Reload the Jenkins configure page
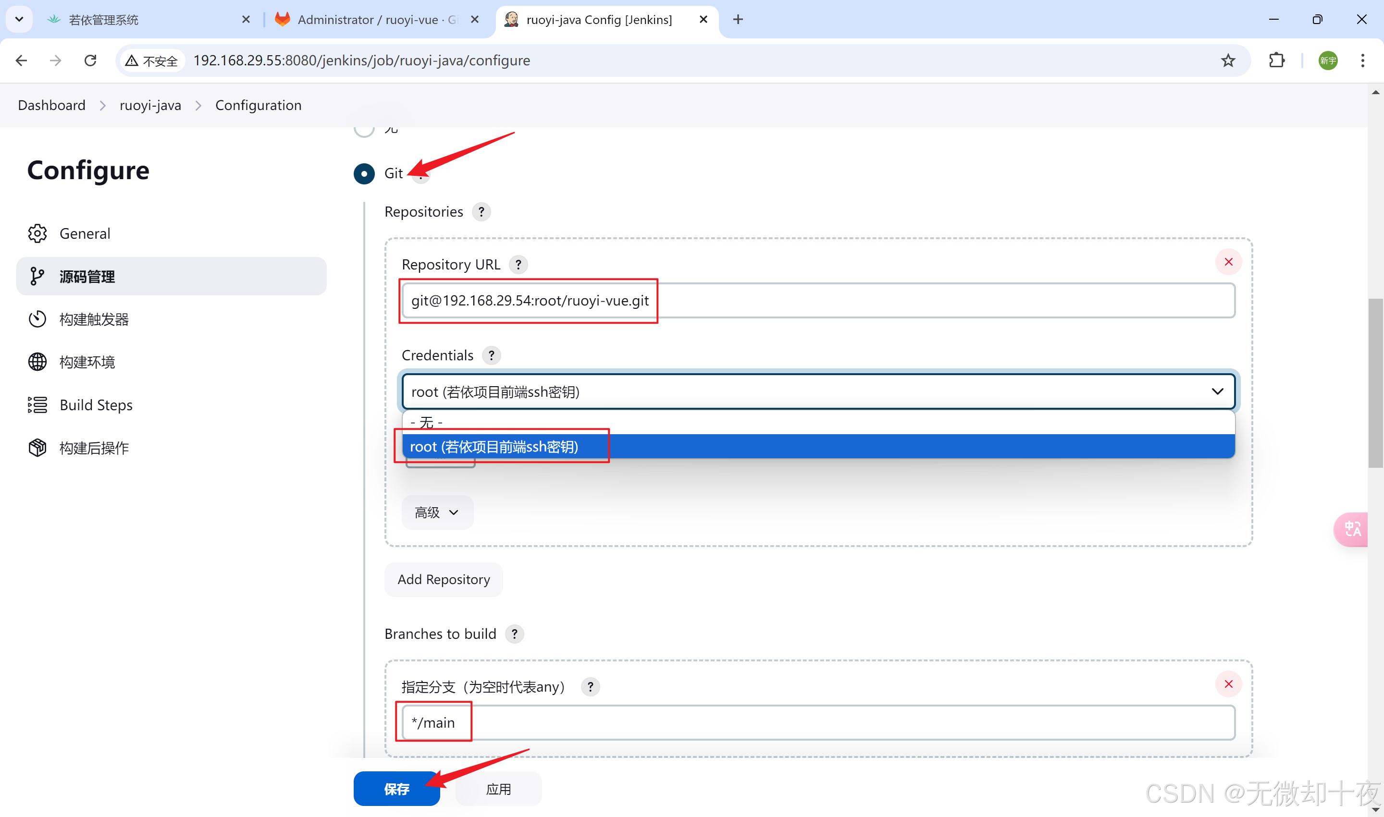 [x=91, y=61]
